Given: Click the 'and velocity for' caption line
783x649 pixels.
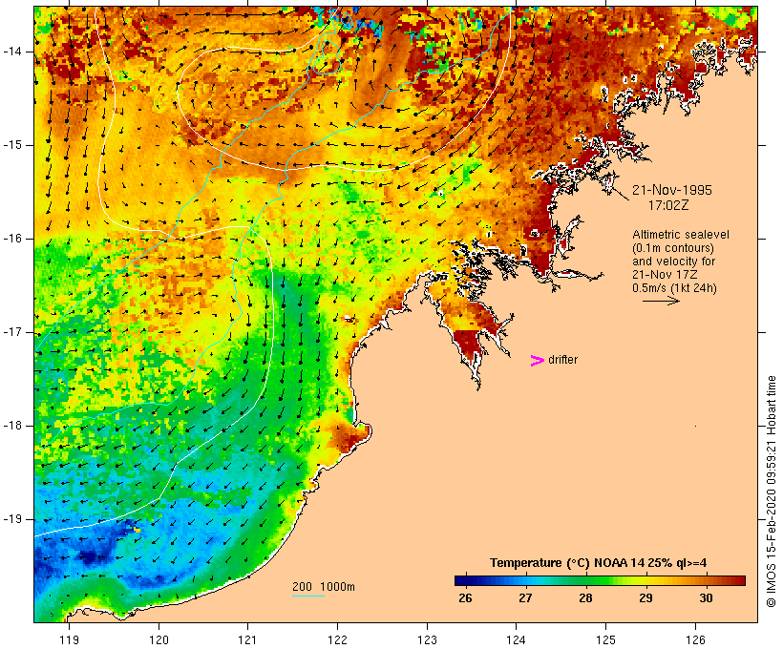Looking at the screenshot, I should 673,262.
